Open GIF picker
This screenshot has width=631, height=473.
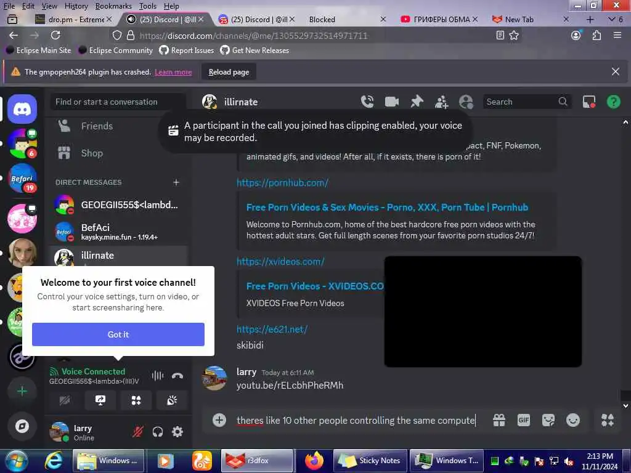(524, 420)
